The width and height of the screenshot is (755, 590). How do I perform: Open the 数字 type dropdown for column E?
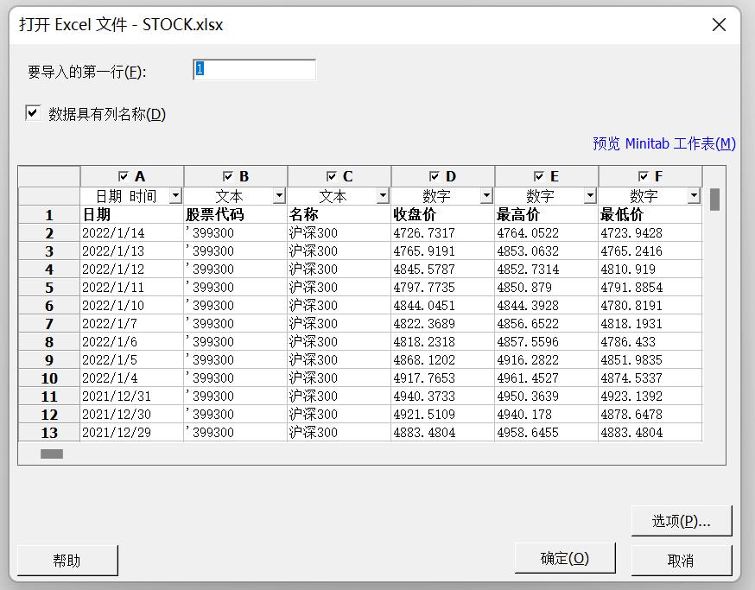click(x=590, y=194)
